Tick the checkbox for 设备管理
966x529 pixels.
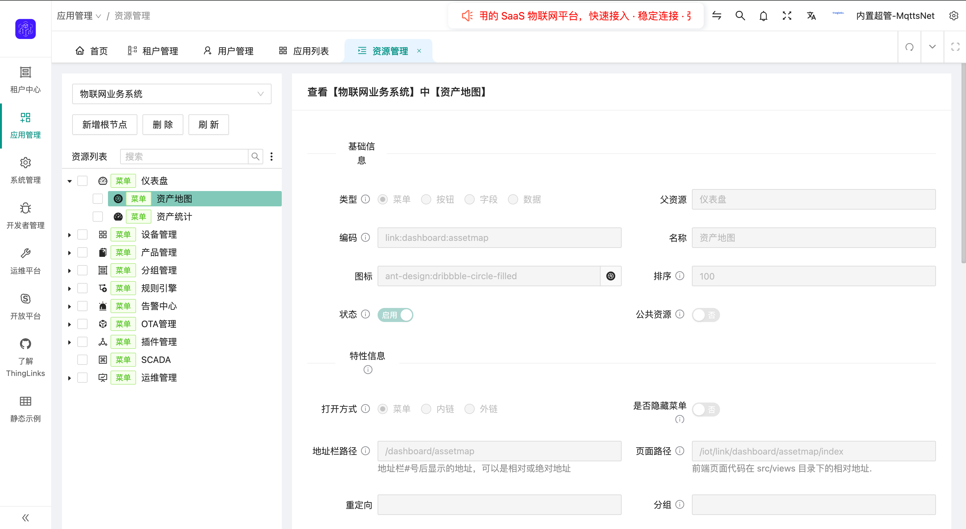(82, 234)
